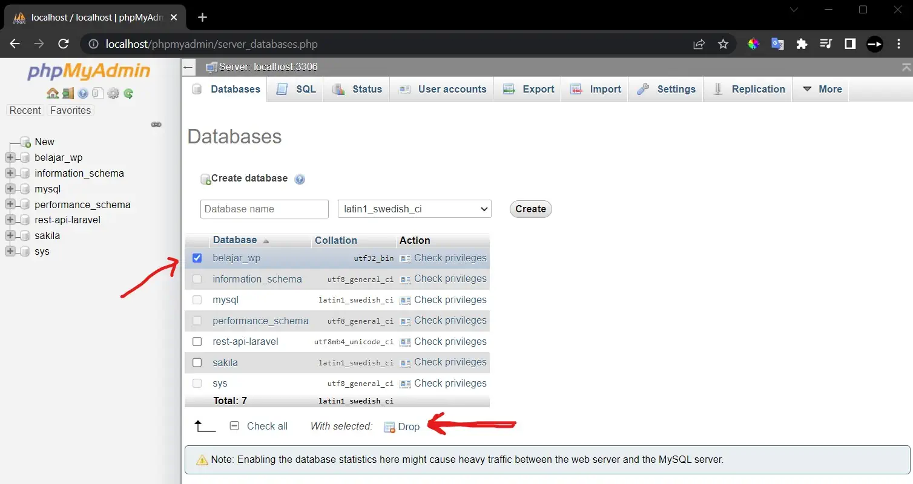Check the mysql database checkbox

(197, 300)
